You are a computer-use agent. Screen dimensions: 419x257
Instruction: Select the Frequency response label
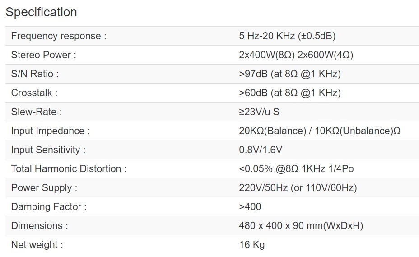[x=59, y=36]
